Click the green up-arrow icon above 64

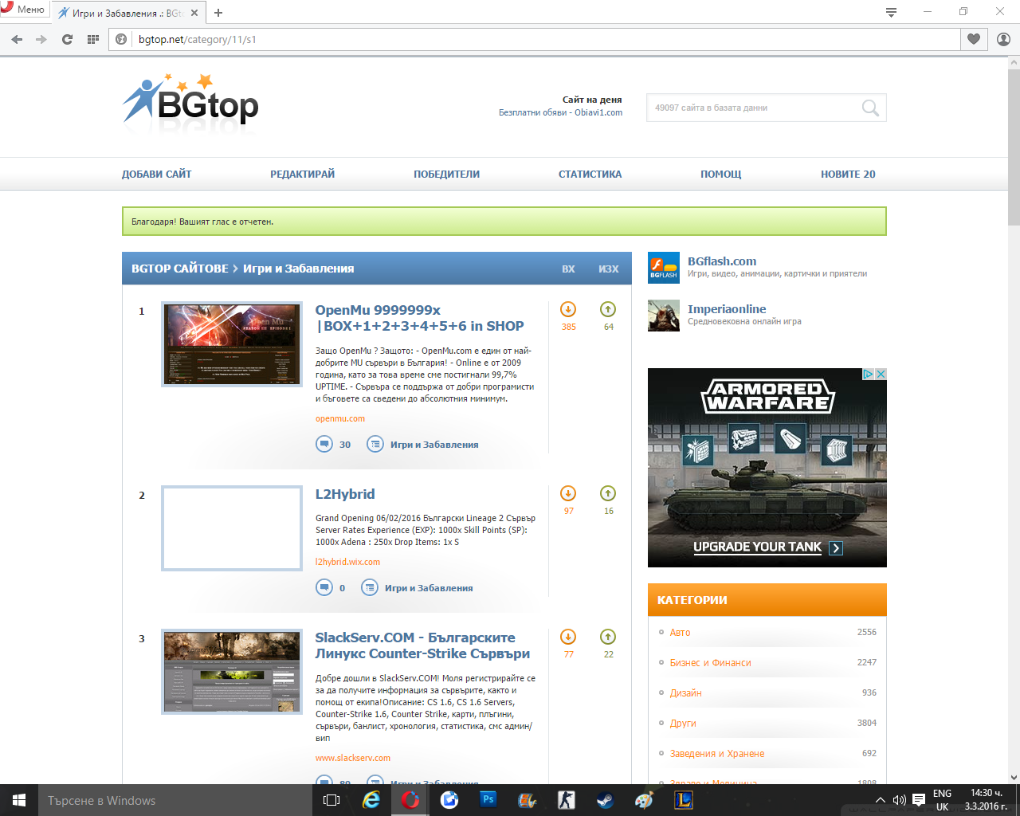608,309
